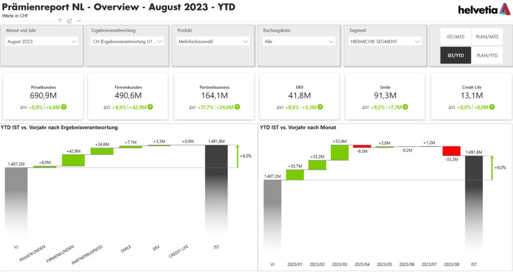Click the filter icon above the slicers

tap(60, 21)
